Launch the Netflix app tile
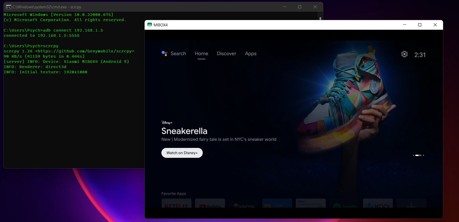Image resolution: width=459 pixels, height=222 pixels. [x=177, y=203]
